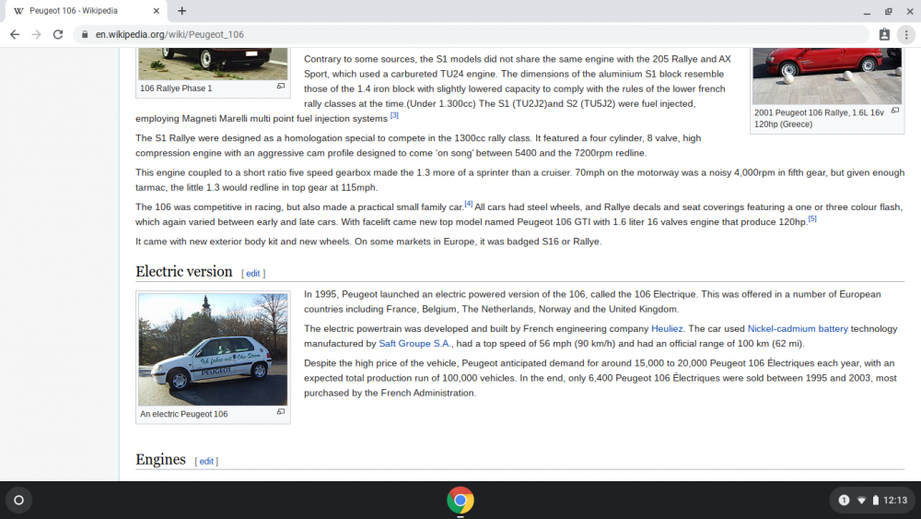Viewport: 921px width, 519px height.
Task: Enlarge the 106 Rallye Phase 1 image icon
Action: 281,87
